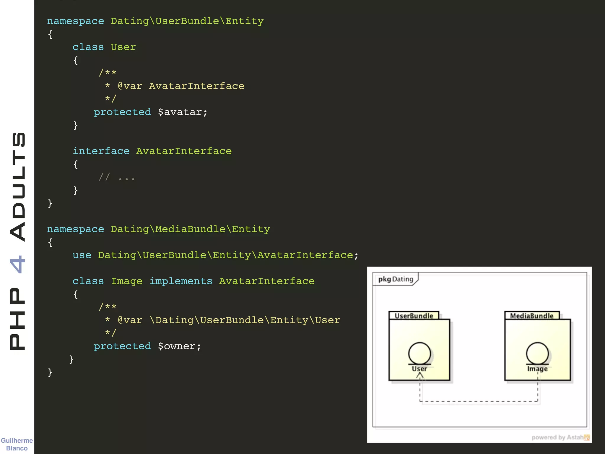Click the '@var AvatarInterface' docblock comment
605x454 pixels.
coord(181,86)
